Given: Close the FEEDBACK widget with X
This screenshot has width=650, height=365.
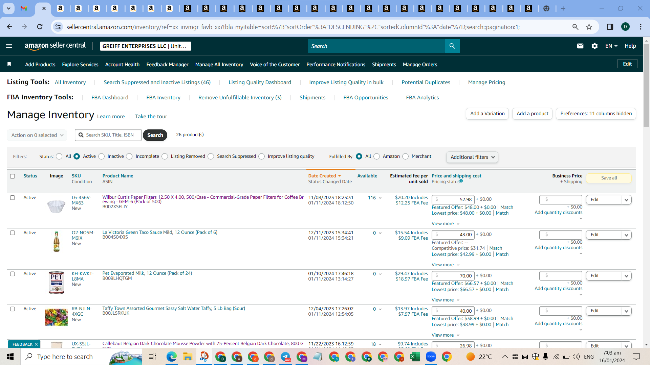Looking at the screenshot, I should (x=36, y=344).
